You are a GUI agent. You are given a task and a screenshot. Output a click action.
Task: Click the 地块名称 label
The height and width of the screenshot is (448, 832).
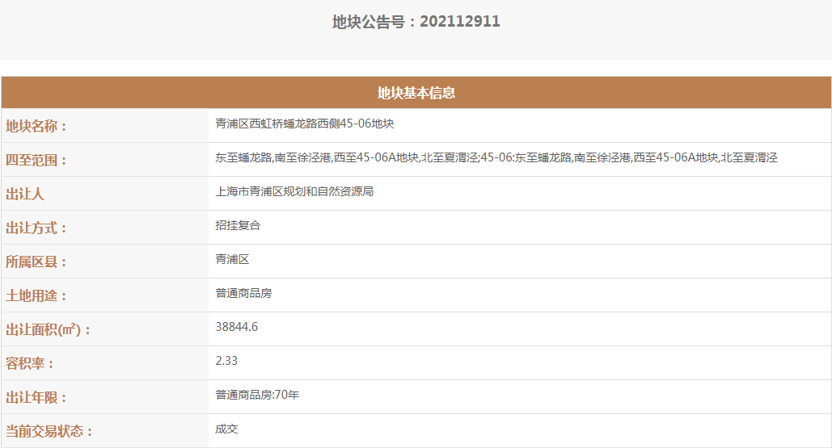pyautogui.click(x=36, y=126)
